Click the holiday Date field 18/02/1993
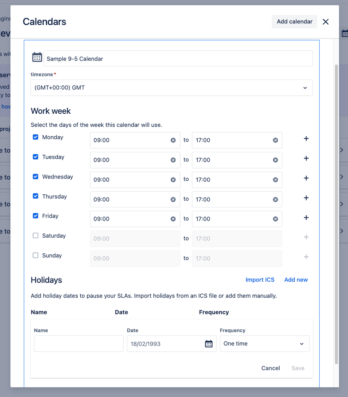 (x=171, y=344)
